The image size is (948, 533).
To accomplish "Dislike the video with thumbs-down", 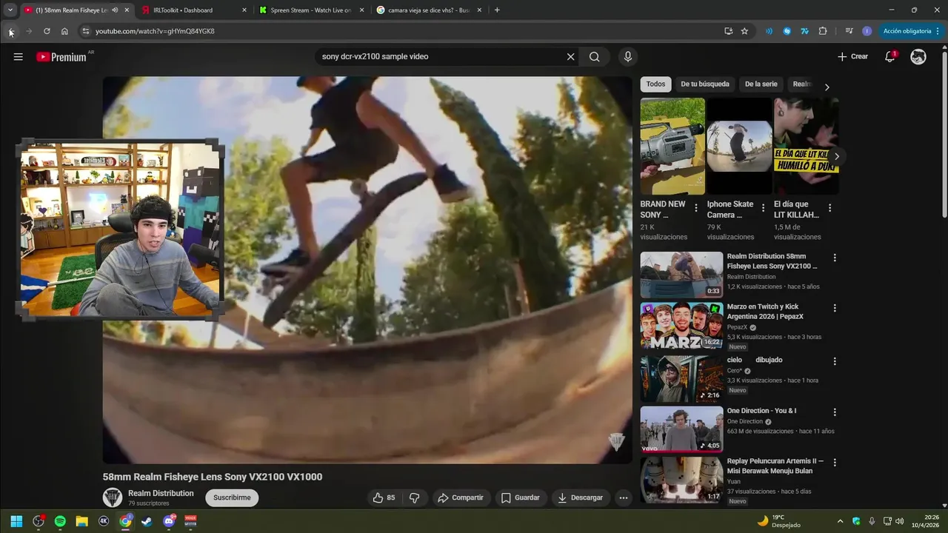I will 415,497.
